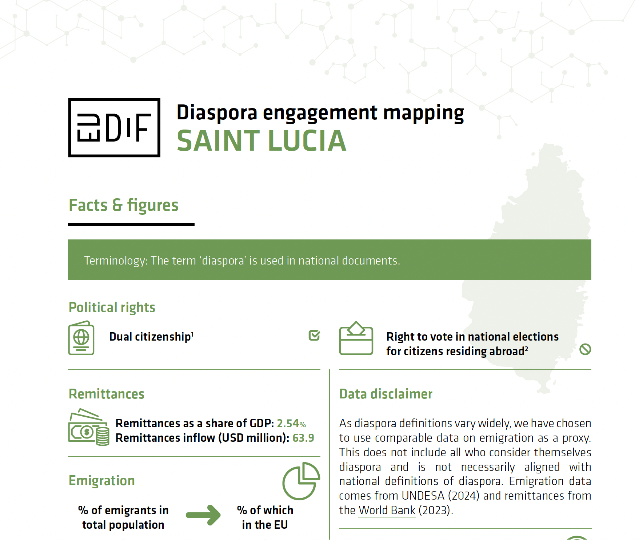The height and width of the screenshot is (540, 639).
Task: Open the World Bank link
Action: tap(387, 511)
